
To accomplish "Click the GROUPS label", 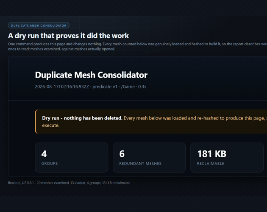I will [50, 163].
